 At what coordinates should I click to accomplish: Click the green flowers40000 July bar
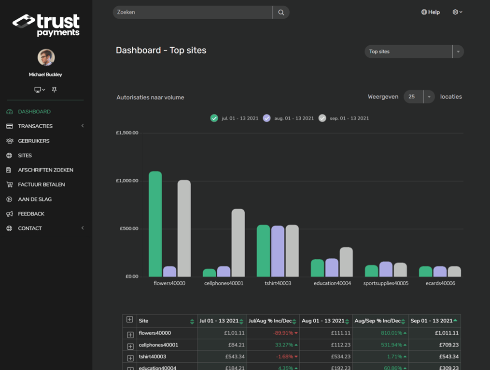click(x=155, y=224)
